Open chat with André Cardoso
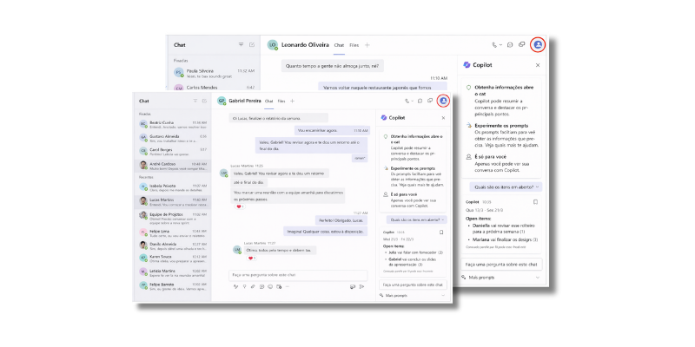 pyautogui.click(x=173, y=166)
